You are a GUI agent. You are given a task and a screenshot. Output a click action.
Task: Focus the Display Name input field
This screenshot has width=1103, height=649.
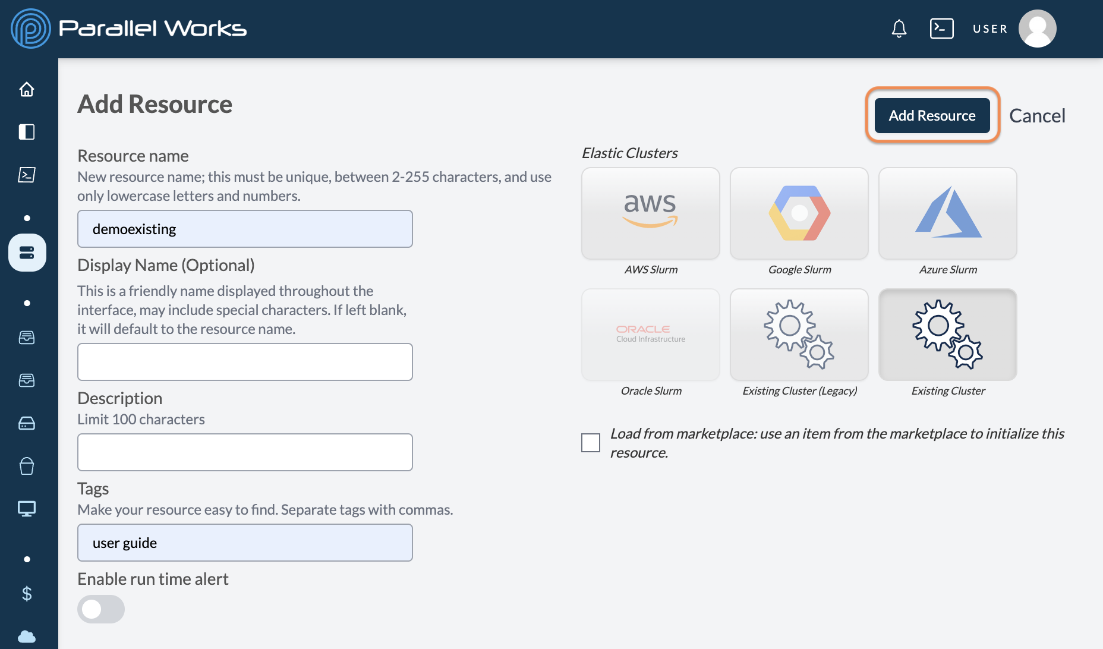(245, 362)
